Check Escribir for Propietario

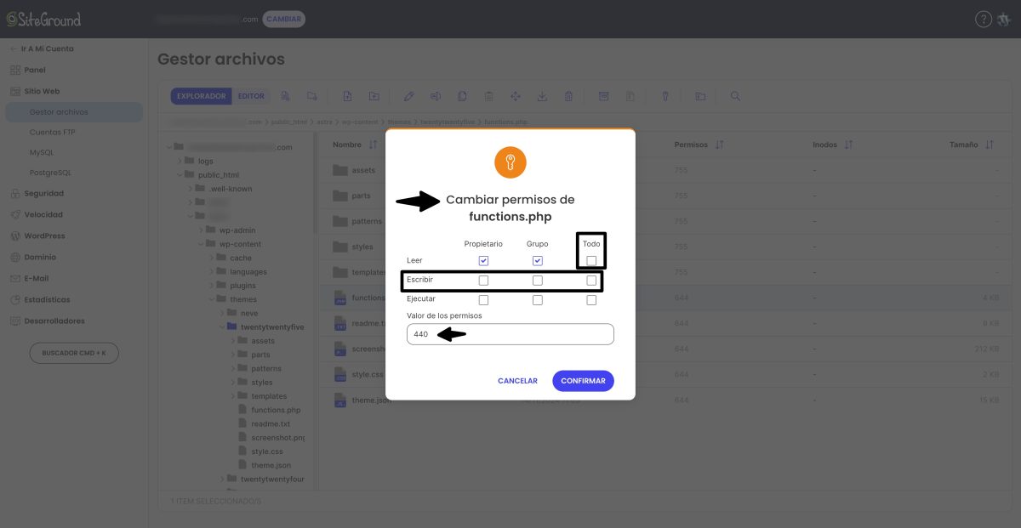483,280
